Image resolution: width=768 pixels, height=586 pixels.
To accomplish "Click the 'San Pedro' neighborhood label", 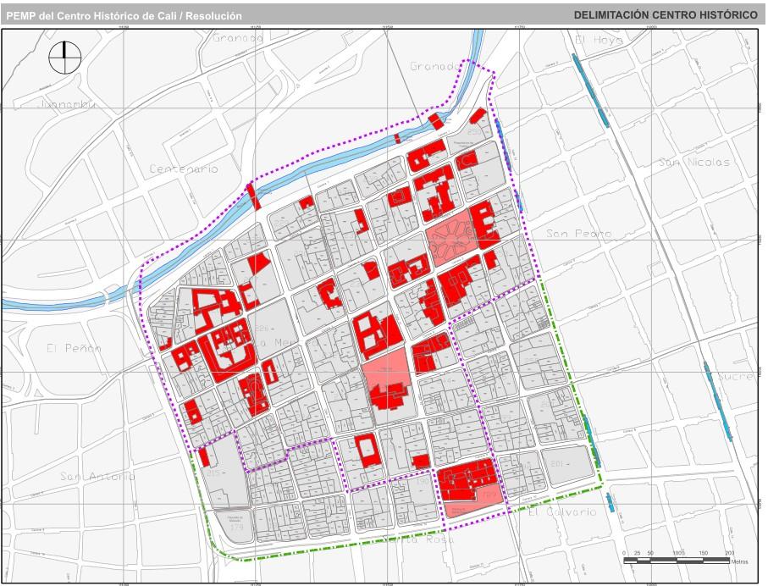I will point(579,233).
